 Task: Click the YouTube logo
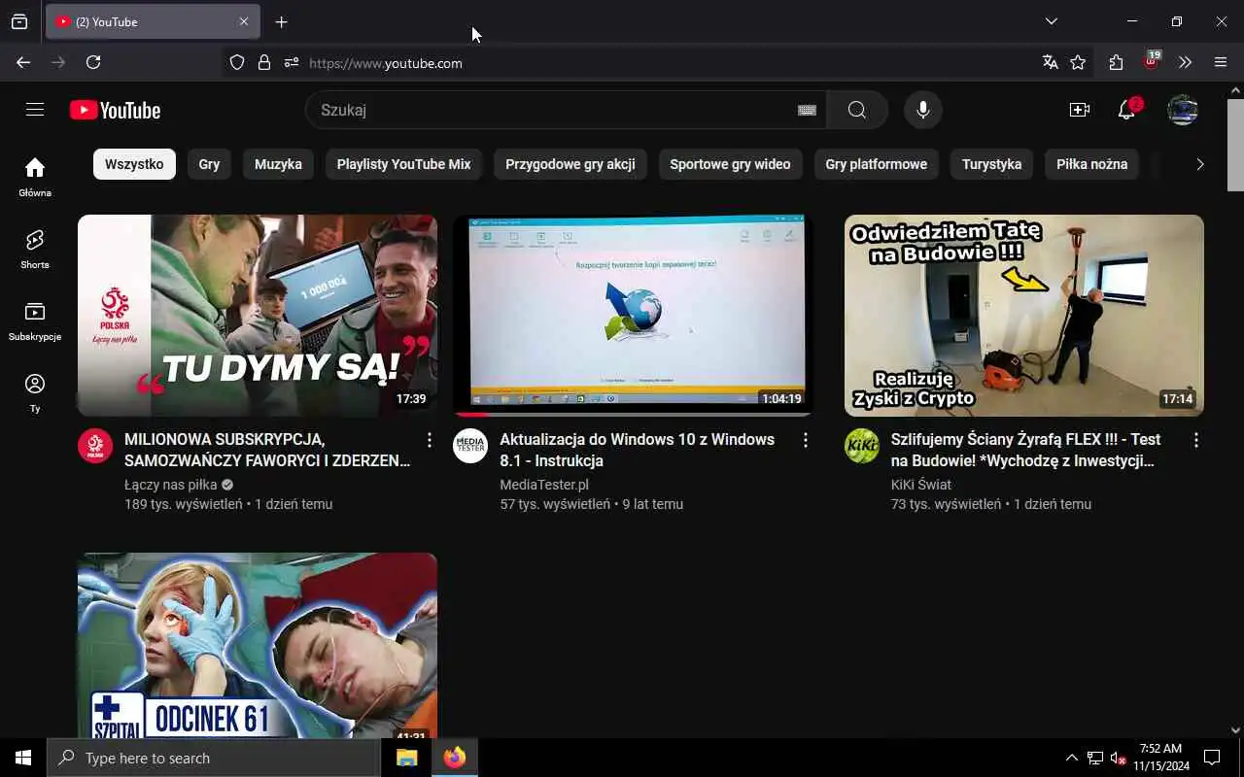pos(115,111)
